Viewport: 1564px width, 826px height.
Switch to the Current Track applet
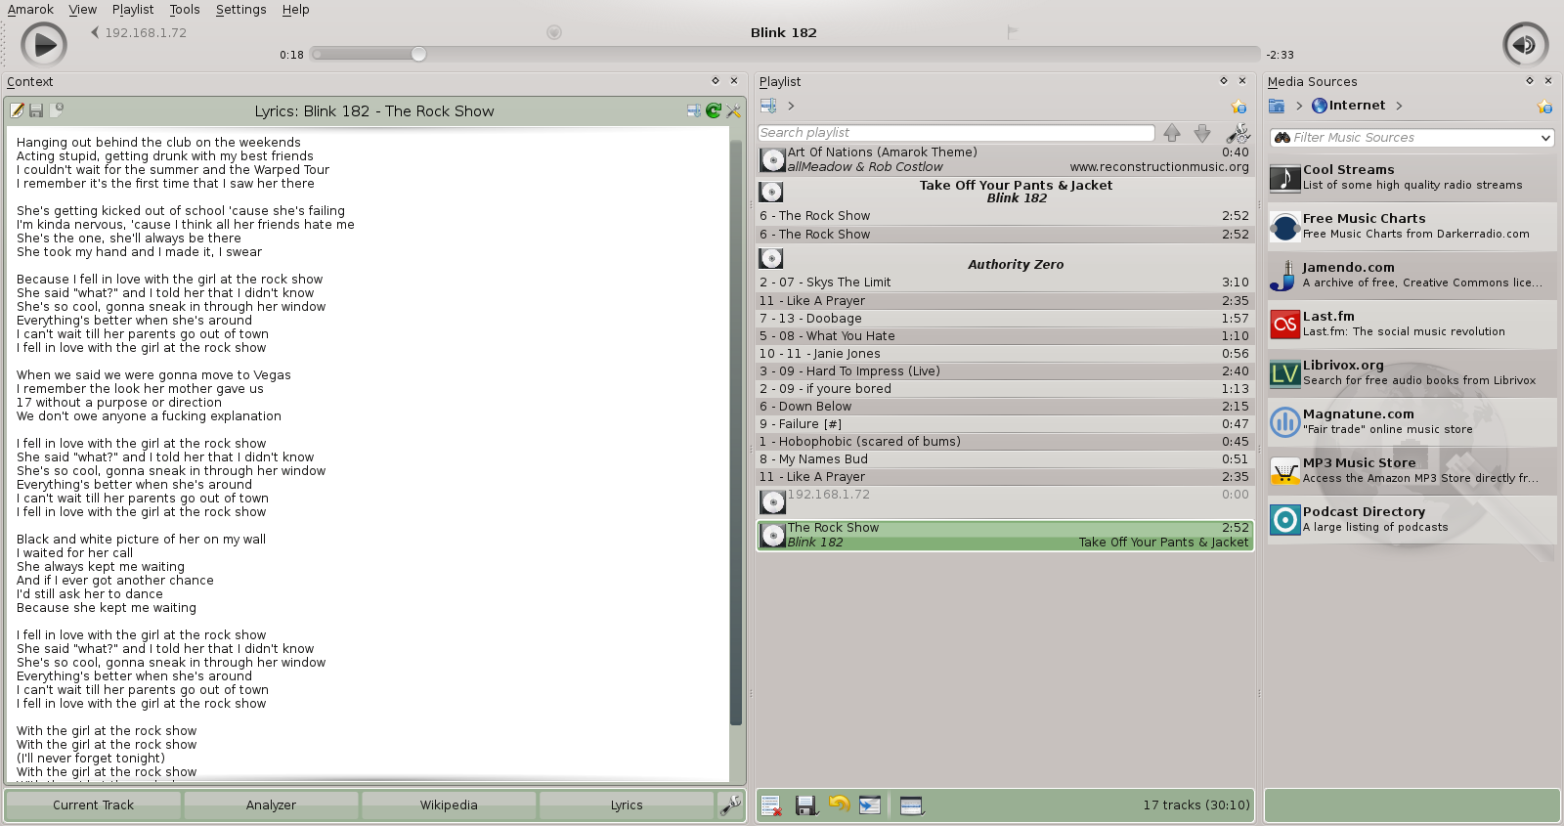[x=93, y=804]
